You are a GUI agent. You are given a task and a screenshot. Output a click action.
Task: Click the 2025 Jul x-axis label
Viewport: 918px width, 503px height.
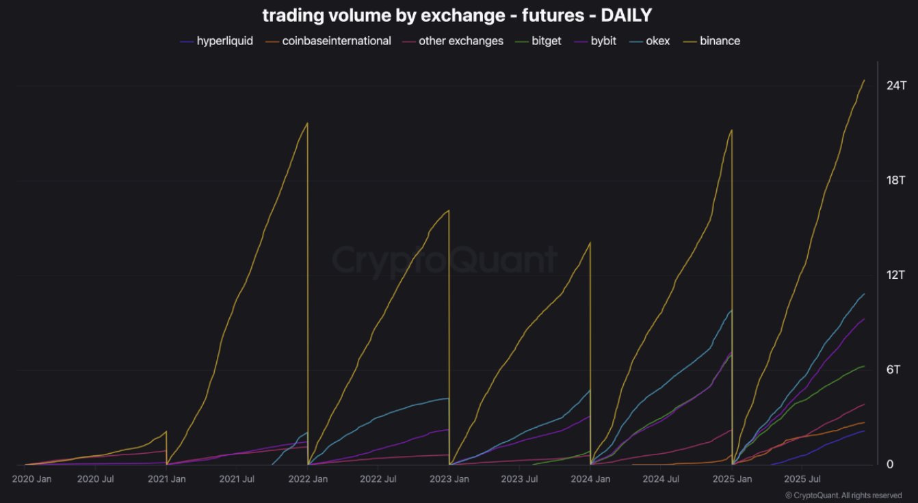click(802, 479)
